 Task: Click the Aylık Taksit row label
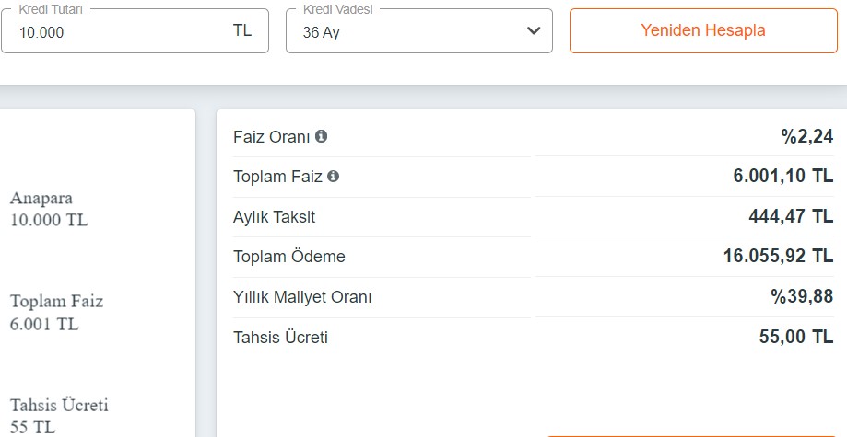coord(274,217)
